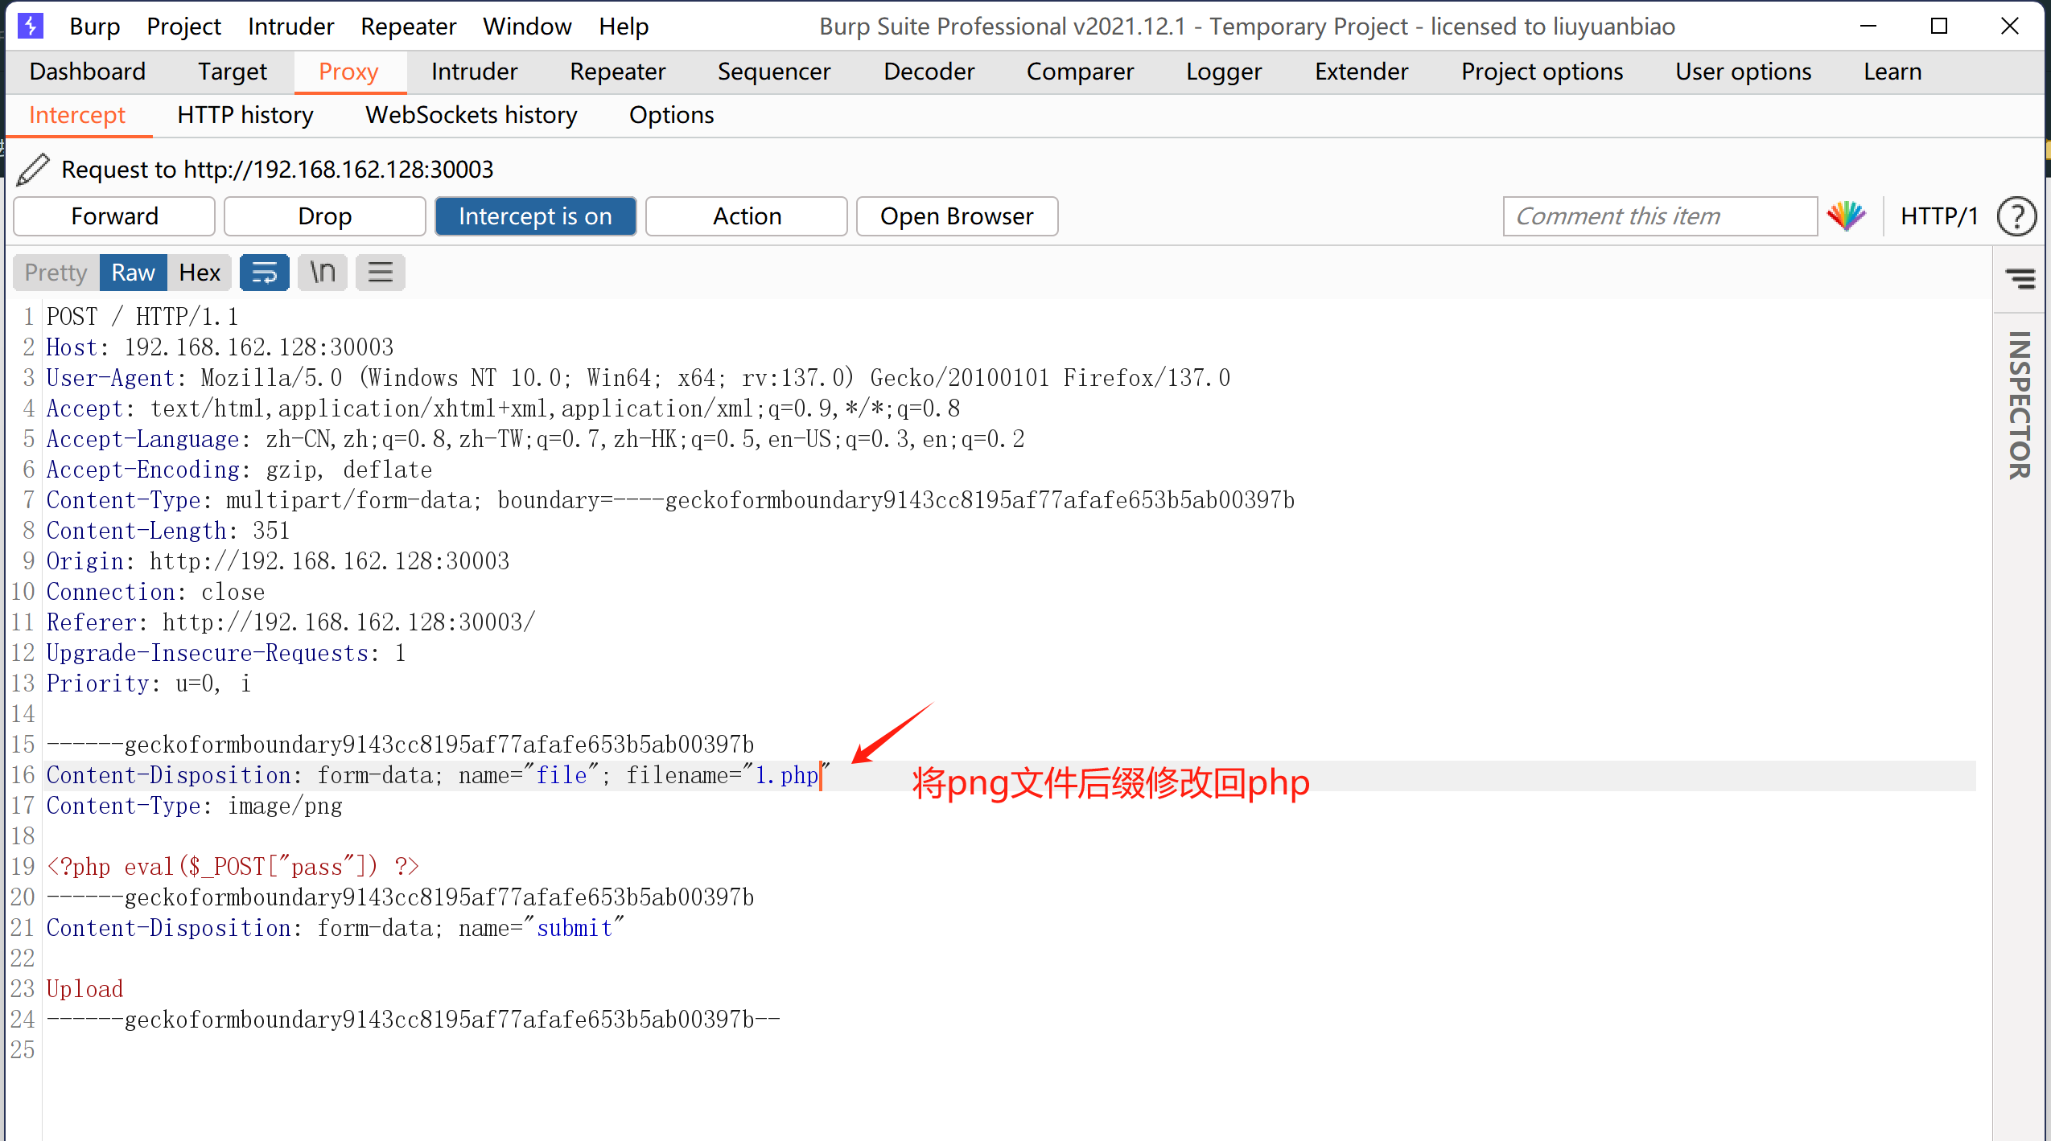Screen dimensions: 2051x1141
Task: Open the rainbow highlight color picker
Action: point(1846,215)
